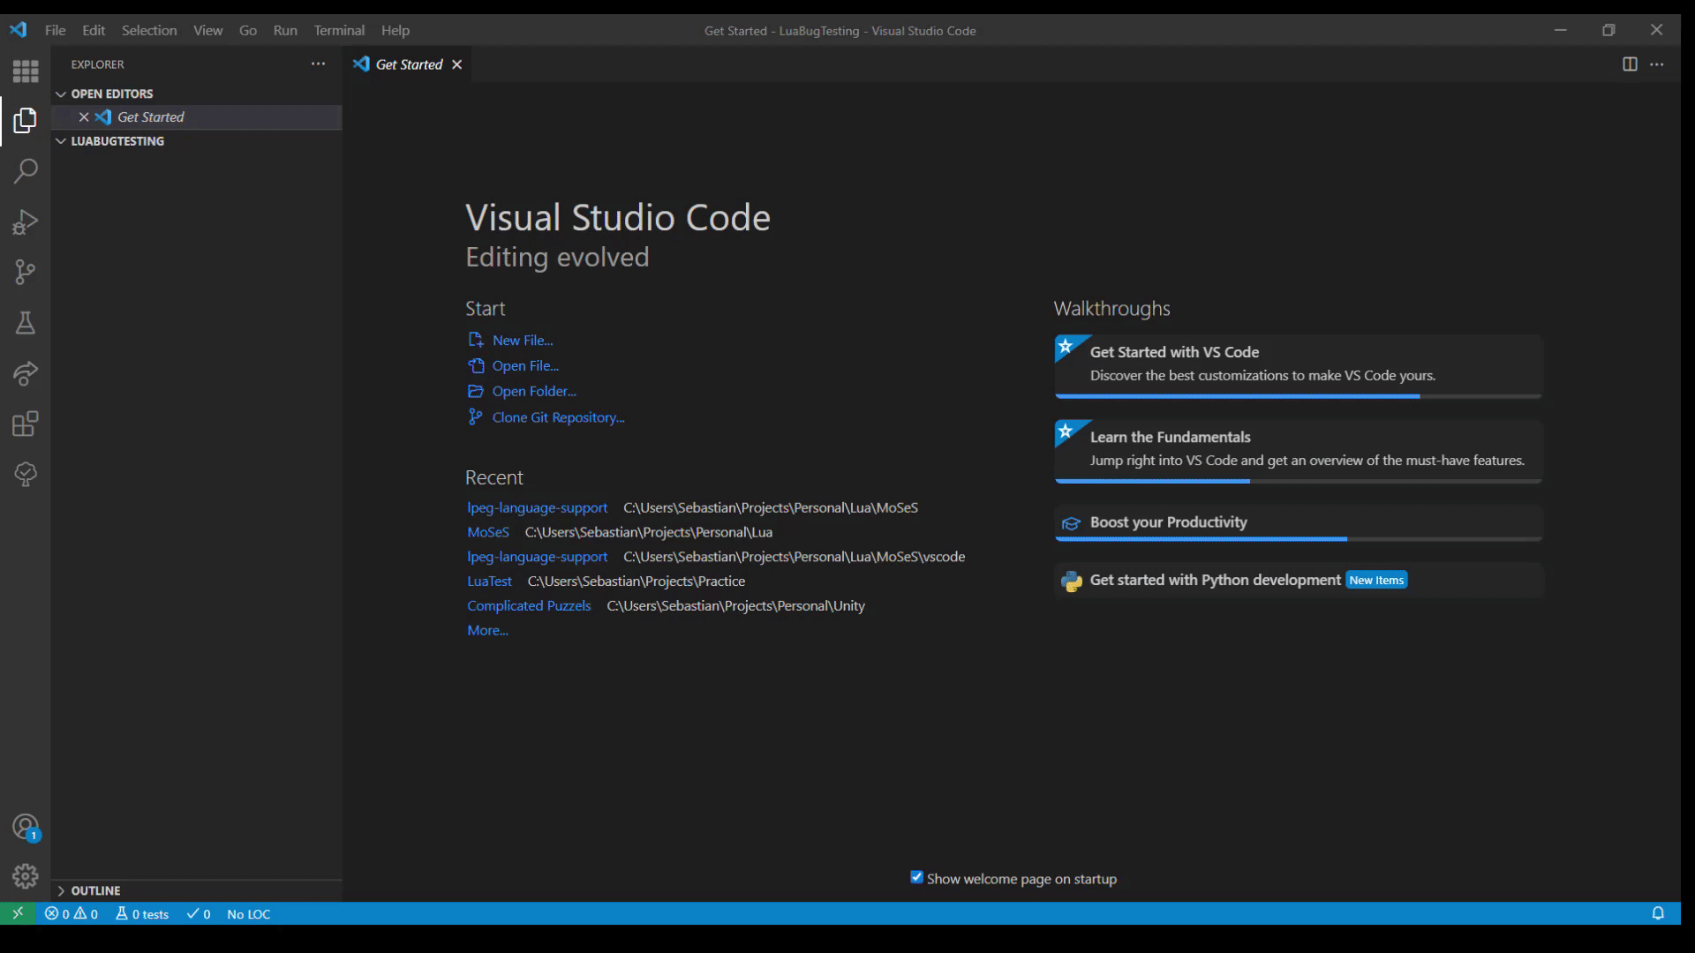
Task: Open the Selection menu
Action: (x=149, y=30)
